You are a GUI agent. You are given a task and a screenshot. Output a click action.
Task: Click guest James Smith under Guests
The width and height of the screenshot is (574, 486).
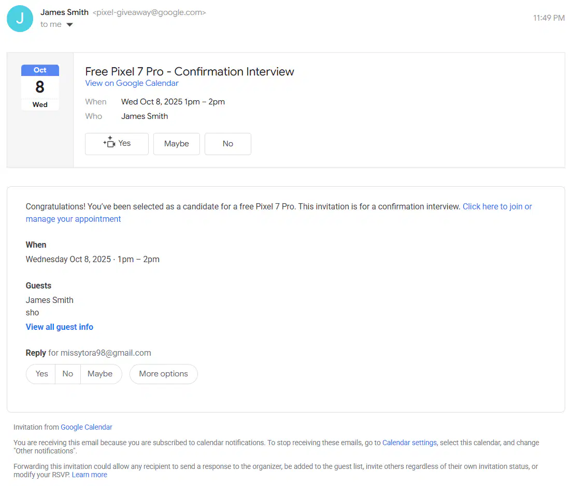49,300
